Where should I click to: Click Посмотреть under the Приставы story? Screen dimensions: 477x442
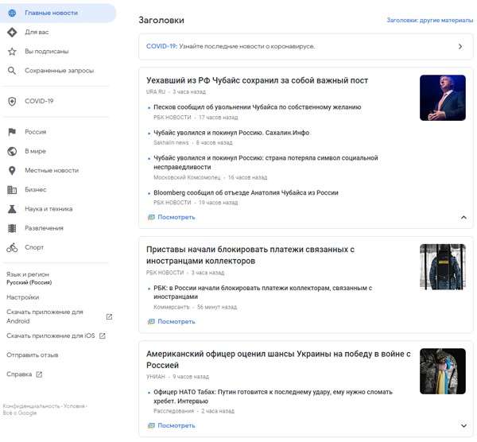(176, 321)
